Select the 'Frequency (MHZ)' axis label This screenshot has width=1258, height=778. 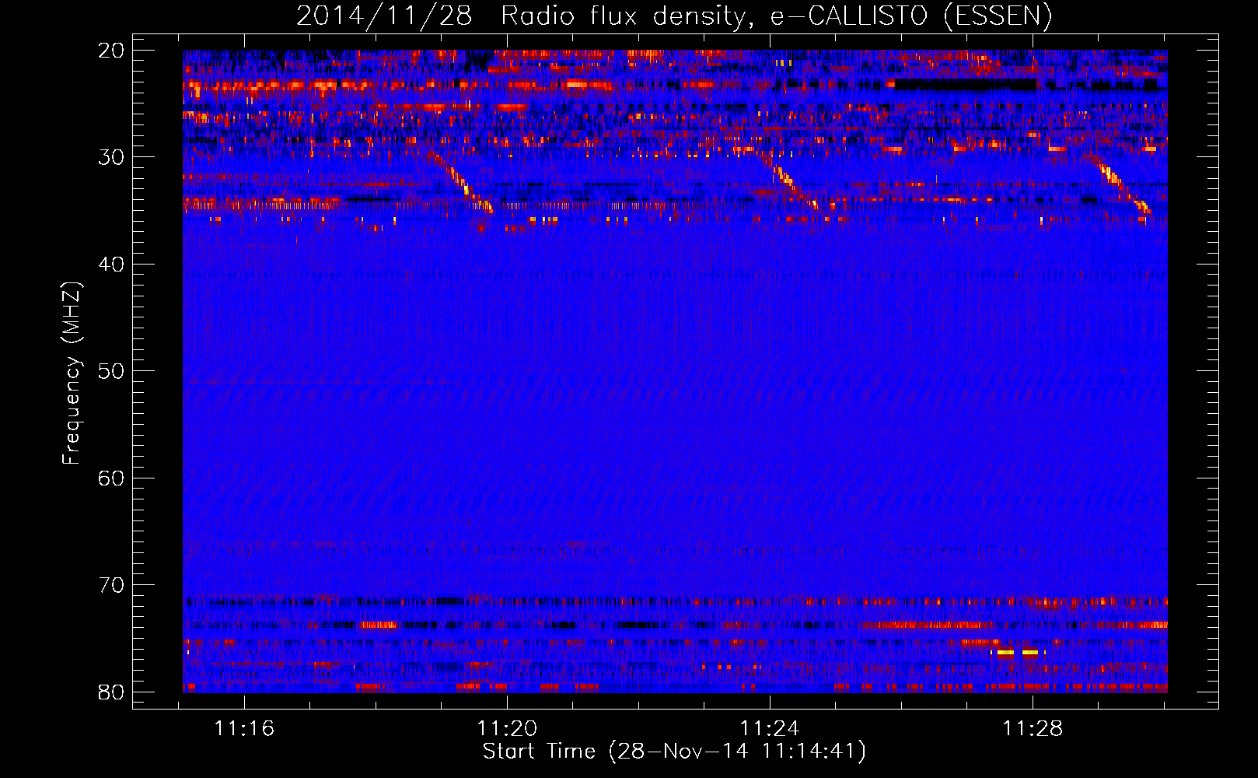[72, 373]
